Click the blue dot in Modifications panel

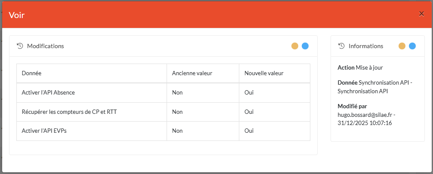[305, 46]
